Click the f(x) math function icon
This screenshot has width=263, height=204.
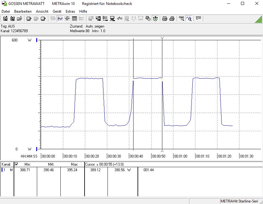(x=120, y=19)
